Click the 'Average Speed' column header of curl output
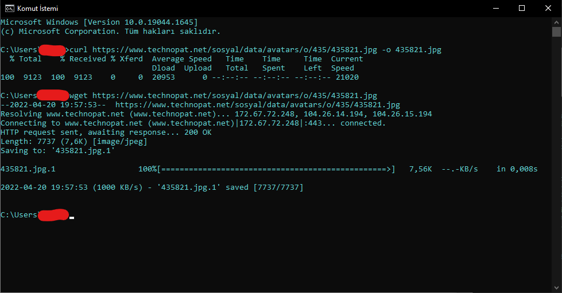 pos(181,59)
